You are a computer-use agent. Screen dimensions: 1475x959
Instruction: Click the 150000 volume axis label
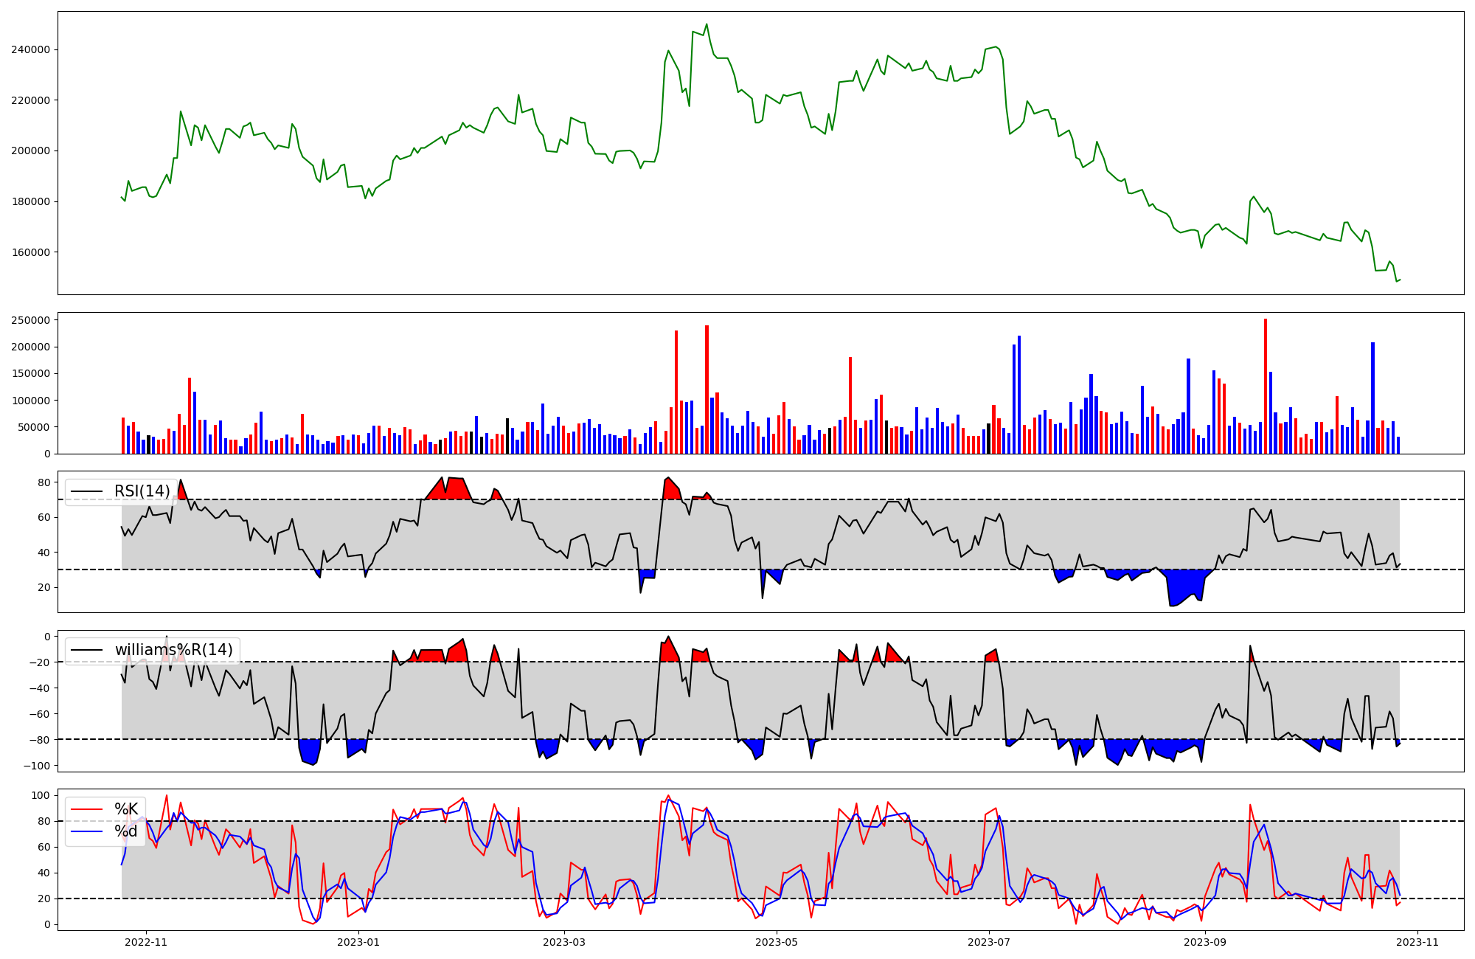click(x=31, y=374)
